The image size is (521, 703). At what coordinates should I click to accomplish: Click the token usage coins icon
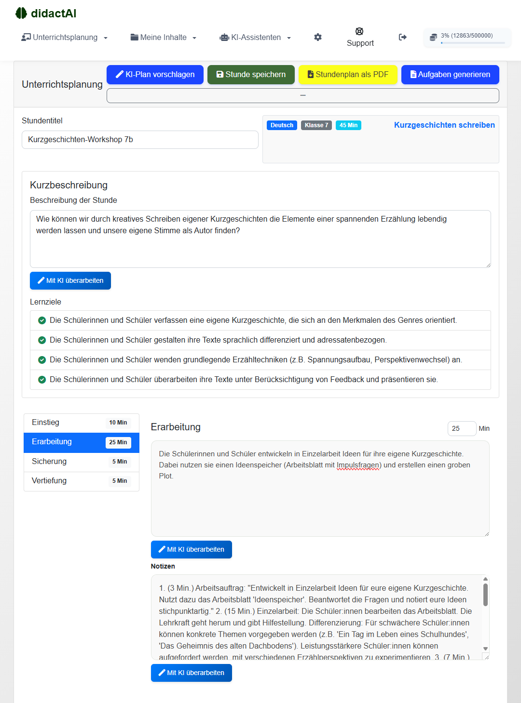(433, 37)
